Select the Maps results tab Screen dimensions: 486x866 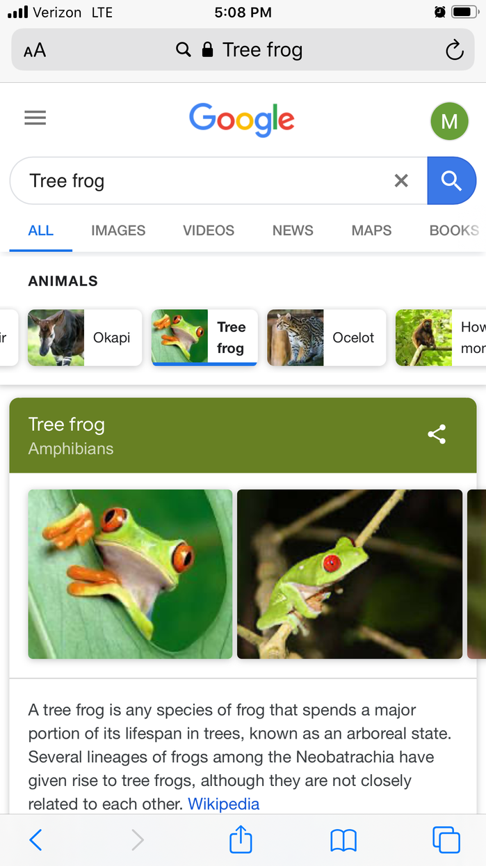tap(371, 230)
